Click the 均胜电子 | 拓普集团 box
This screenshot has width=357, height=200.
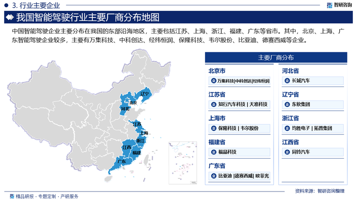coord(313,128)
